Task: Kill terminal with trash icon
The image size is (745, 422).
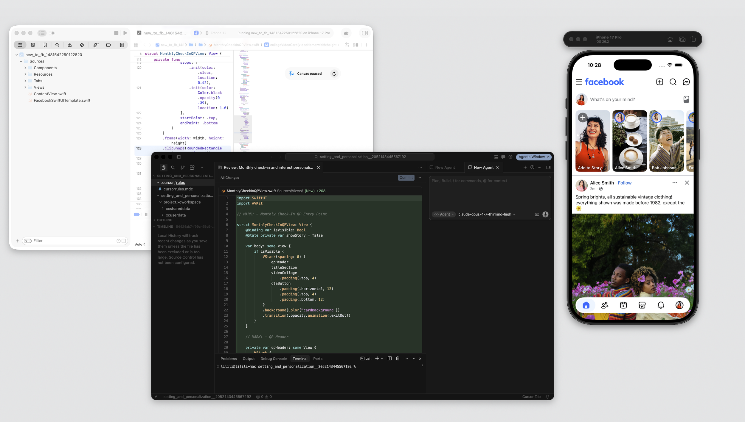Action: [x=398, y=359]
